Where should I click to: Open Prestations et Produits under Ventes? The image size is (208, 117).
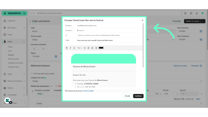pyautogui.click(x=15, y=63)
